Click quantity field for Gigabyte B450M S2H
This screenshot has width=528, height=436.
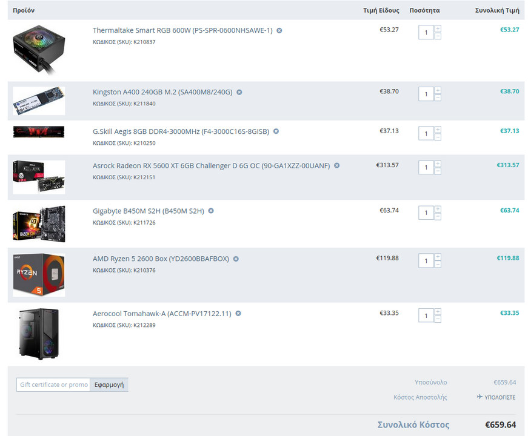point(426,213)
